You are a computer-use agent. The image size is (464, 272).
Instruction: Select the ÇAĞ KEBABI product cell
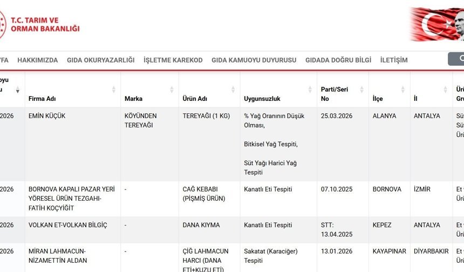[x=204, y=194]
